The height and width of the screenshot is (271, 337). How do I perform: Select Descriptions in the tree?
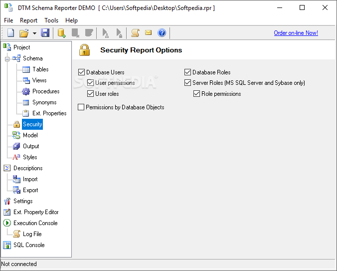coord(28,168)
